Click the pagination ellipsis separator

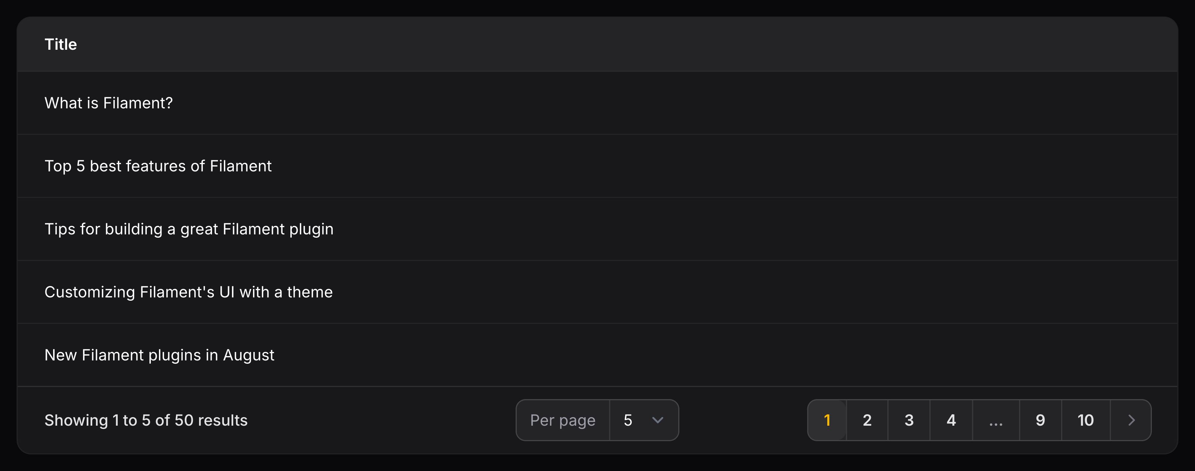click(x=995, y=420)
